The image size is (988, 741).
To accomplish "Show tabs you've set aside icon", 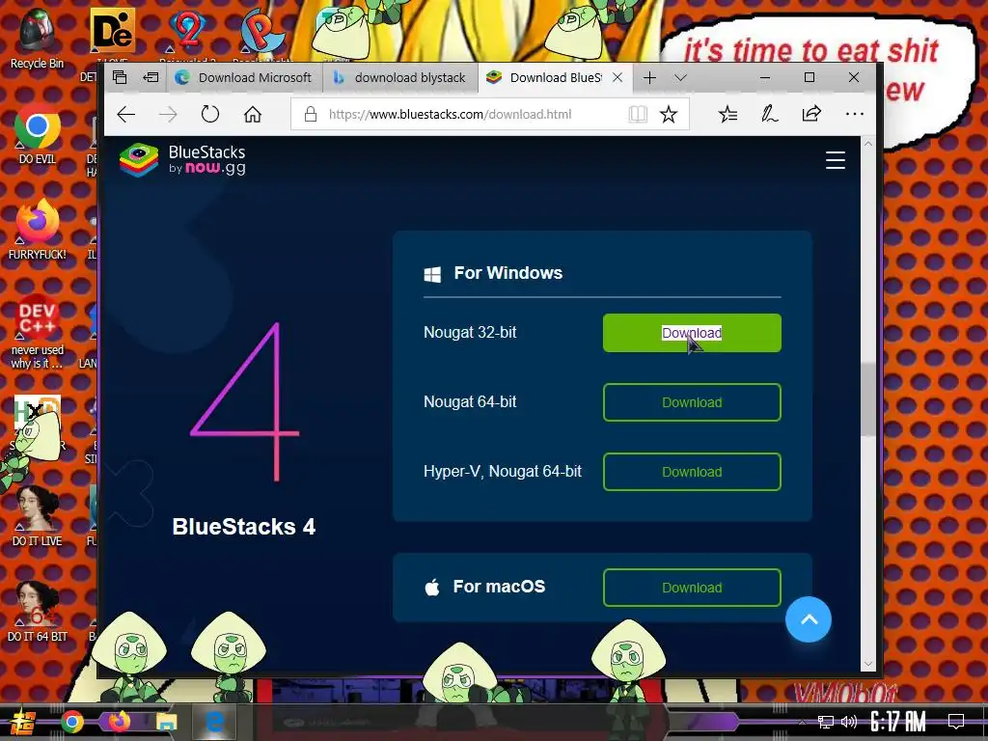I will pyautogui.click(x=120, y=77).
